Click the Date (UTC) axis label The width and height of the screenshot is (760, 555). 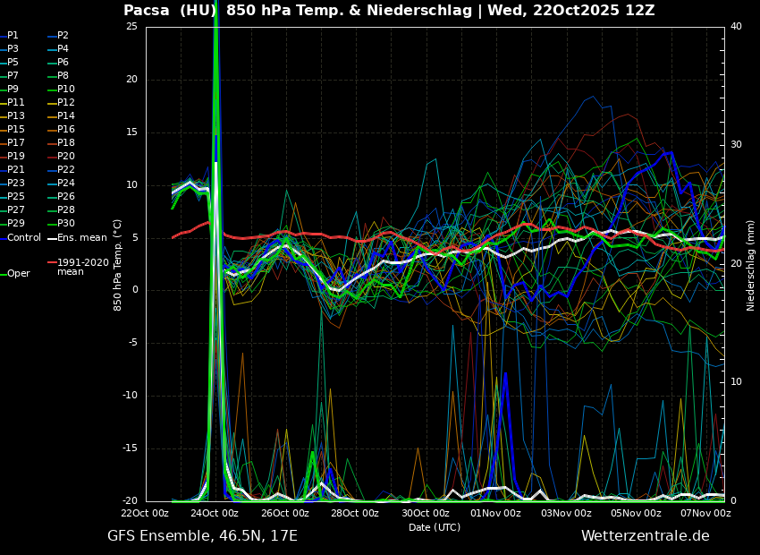click(435, 527)
